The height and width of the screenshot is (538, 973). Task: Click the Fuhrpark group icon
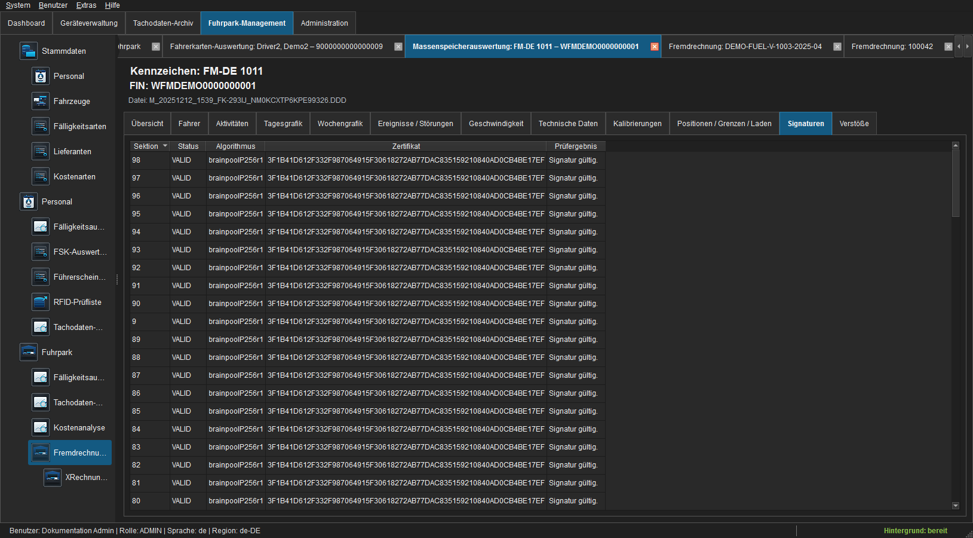[29, 352]
